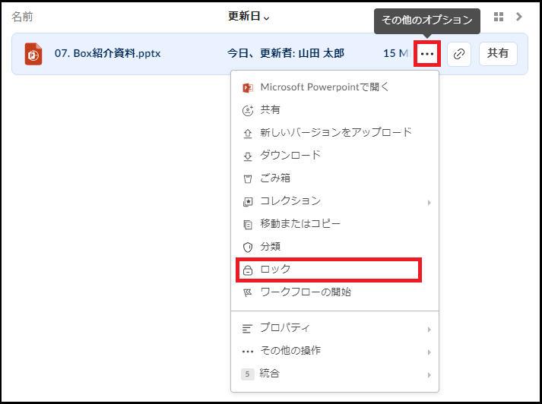Expand arrow next to プロパティ

coord(429,330)
